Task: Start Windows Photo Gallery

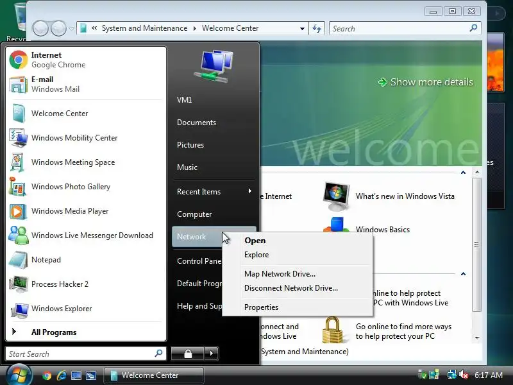Action: point(86,187)
